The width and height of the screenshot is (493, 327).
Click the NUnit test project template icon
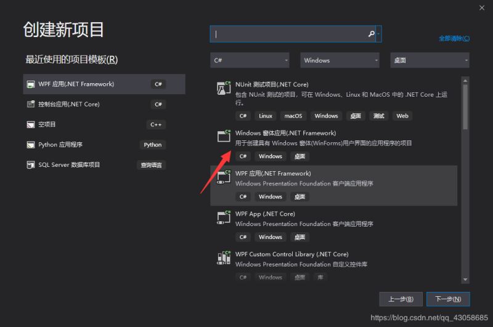pyautogui.click(x=224, y=88)
